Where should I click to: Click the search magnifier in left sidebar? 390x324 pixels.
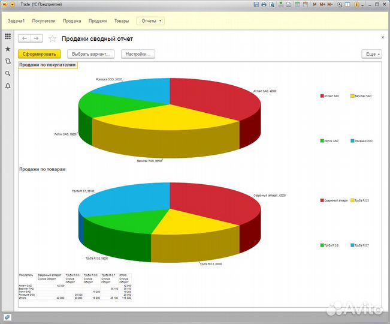[8, 73]
